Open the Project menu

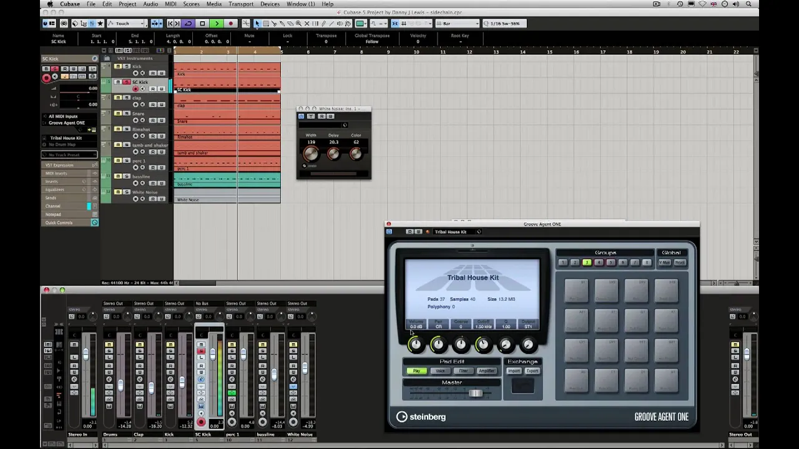pos(127,4)
